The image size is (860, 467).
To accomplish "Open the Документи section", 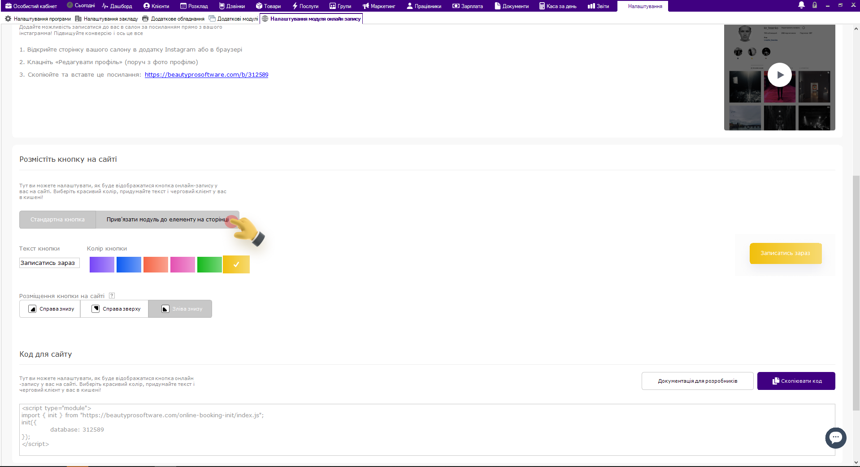I will pos(512,6).
